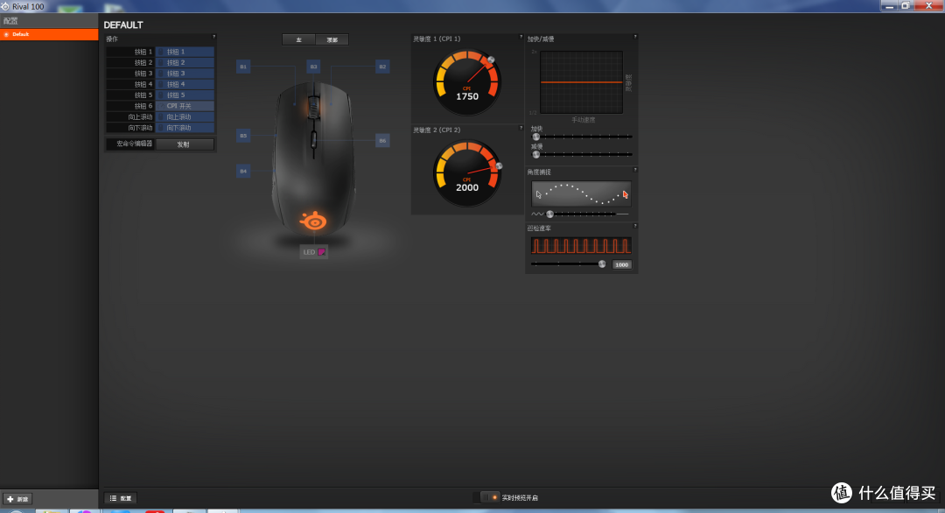Screen dimensions: 945x513
Task: Click the DEFAULT profile heading
Action: (123, 25)
